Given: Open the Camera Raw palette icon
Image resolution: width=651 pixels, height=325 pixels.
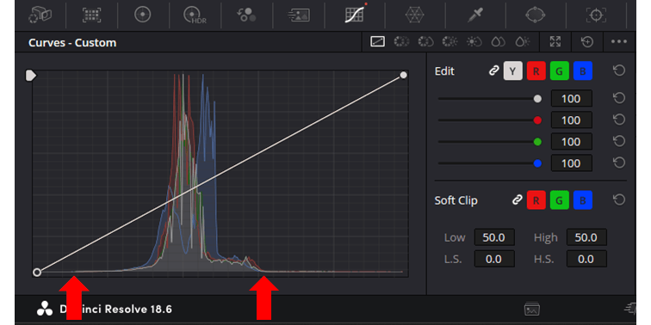Looking at the screenshot, I should tap(40, 15).
